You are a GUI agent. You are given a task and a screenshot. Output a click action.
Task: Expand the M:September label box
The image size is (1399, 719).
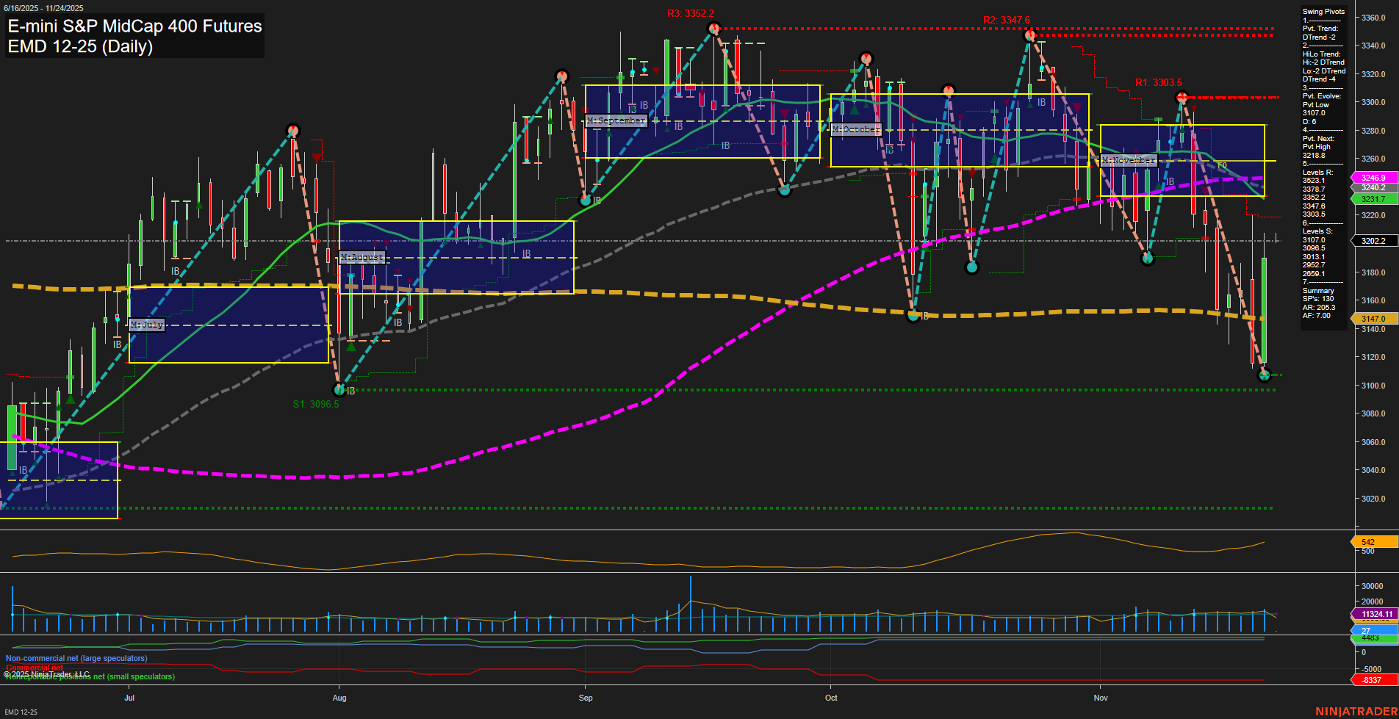click(x=616, y=120)
